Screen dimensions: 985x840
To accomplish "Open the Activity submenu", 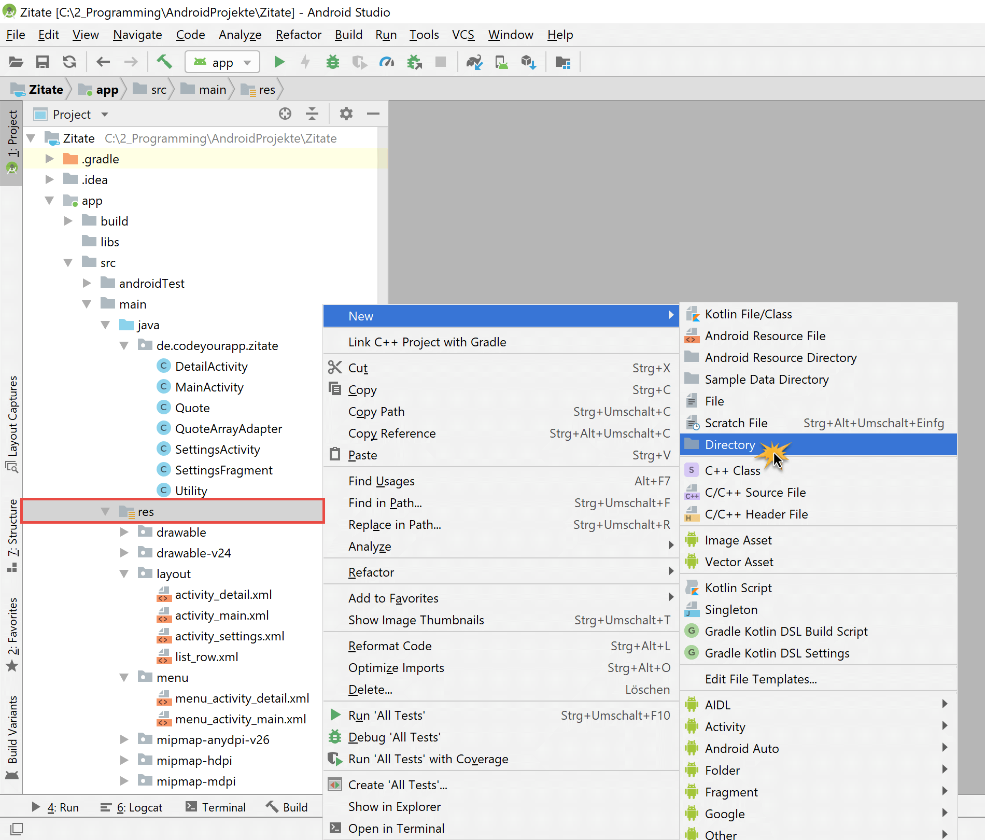I will tap(818, 727).
